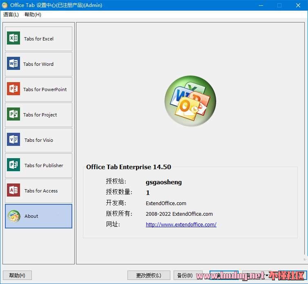Close the Office Tab settings window
Screen dimensions: 308x284
298,5
